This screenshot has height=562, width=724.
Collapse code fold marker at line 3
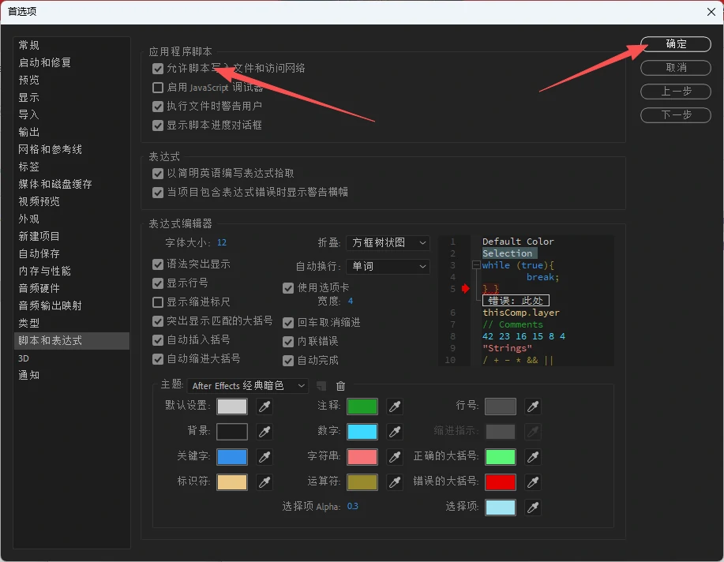tap(476, 265)
